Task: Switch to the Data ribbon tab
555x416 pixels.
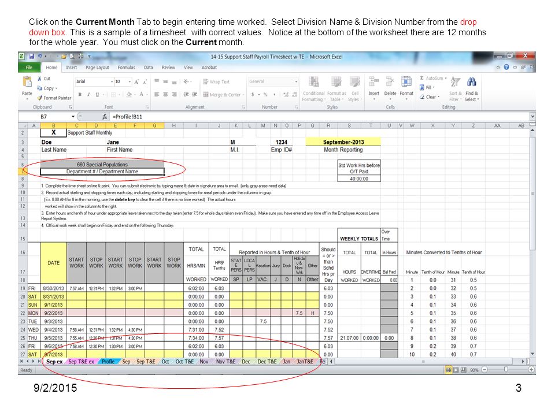Action: [149, 67]
